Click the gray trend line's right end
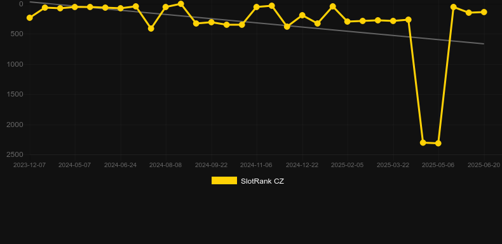Viewport: 502px width, 244px height. click(x=483, y=44)
